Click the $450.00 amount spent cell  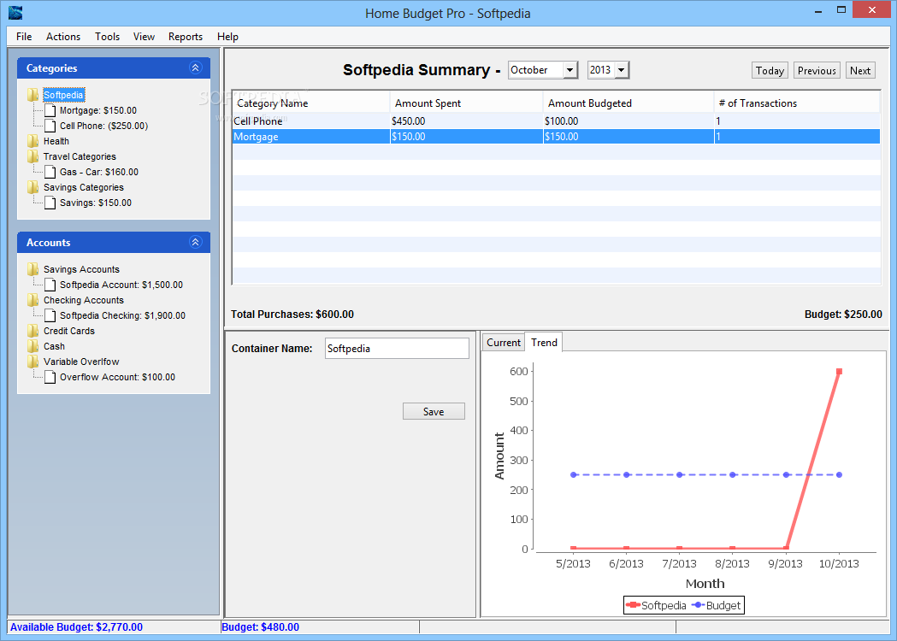[466, 121]
